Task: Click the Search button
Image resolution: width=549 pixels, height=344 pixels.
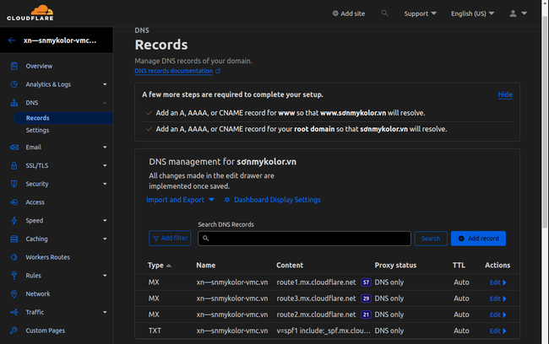Action: click(431, 239)
